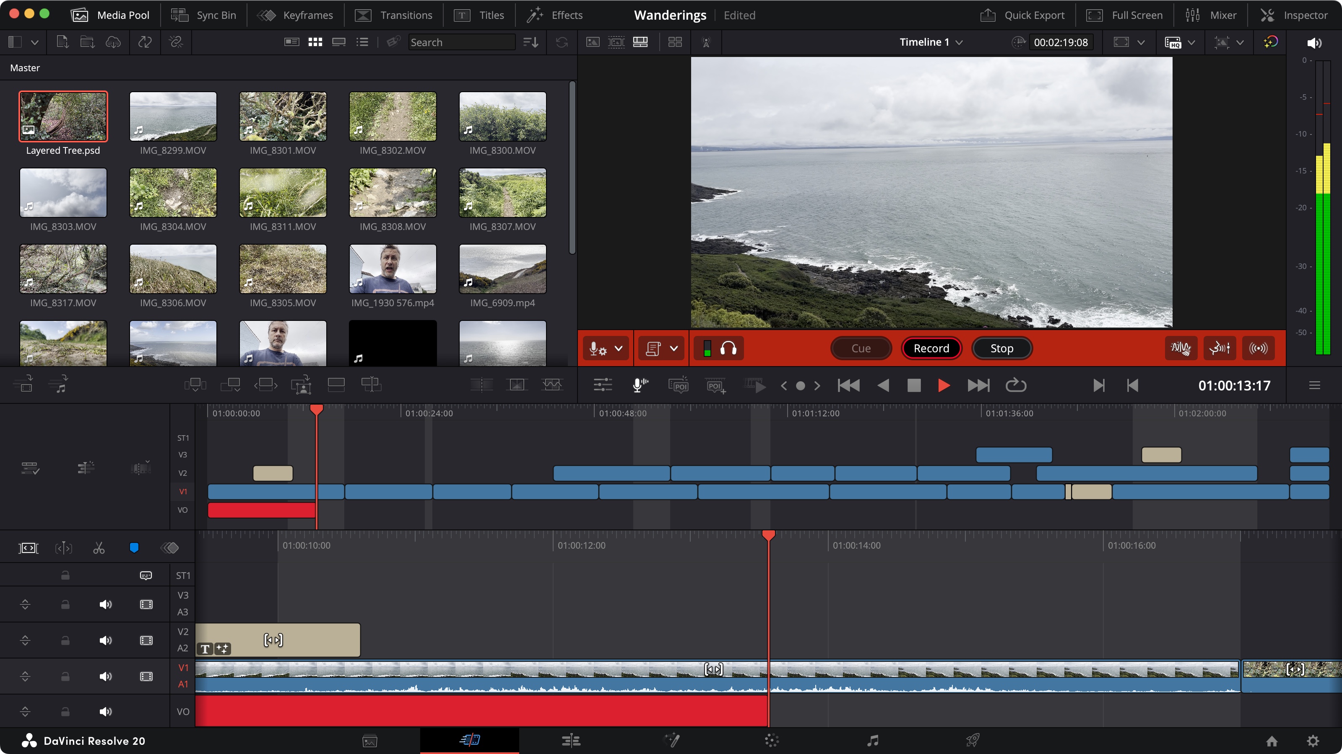
Task: Switch to the Fairlight audio page
Action: (x=873, y=741)
